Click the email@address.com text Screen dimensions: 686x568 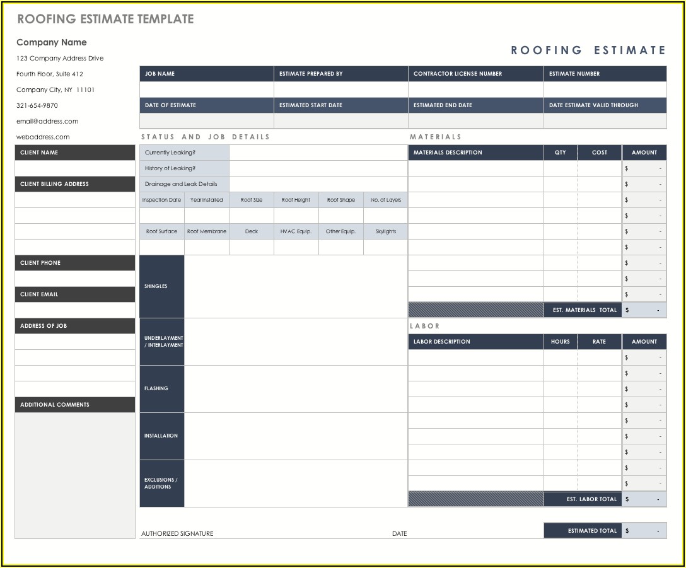[x=47, y=121]
